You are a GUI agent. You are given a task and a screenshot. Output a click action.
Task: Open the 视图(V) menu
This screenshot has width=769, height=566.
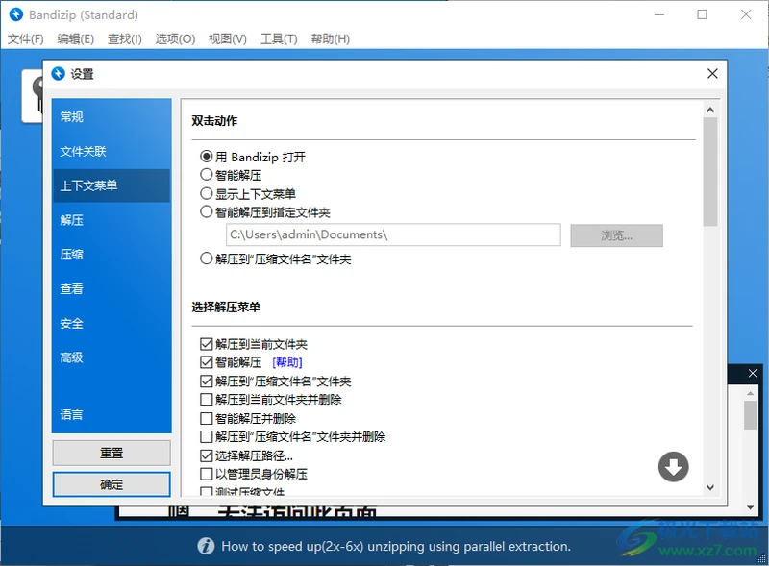228,38
